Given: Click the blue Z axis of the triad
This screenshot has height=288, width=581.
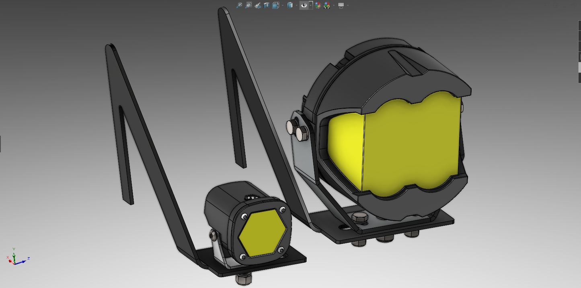Looking at the screenshot, I should click(24, 260).
